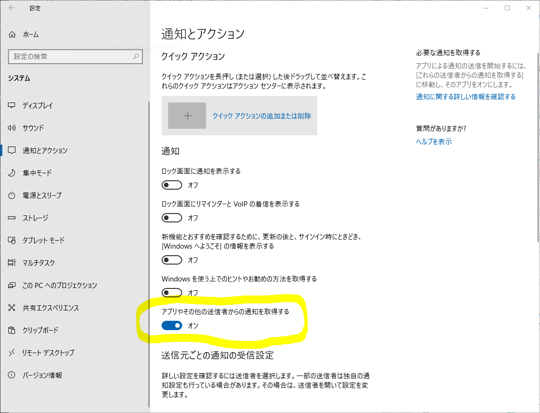This screenshot has height=413, width=540.
Task: Select サウンド in the sidebar
Action: [33, 128]
